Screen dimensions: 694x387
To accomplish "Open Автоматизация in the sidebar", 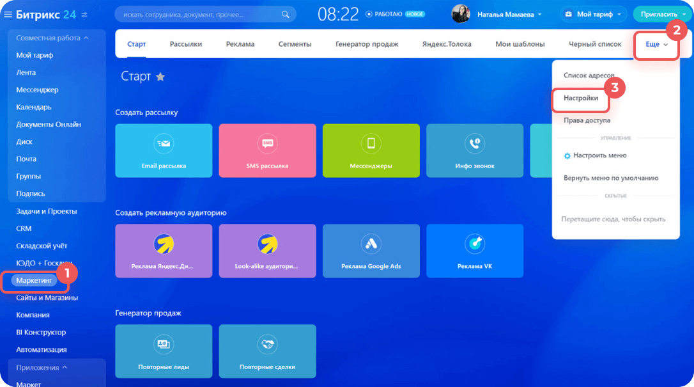I will pyautogui.click(x=42, y=349).
